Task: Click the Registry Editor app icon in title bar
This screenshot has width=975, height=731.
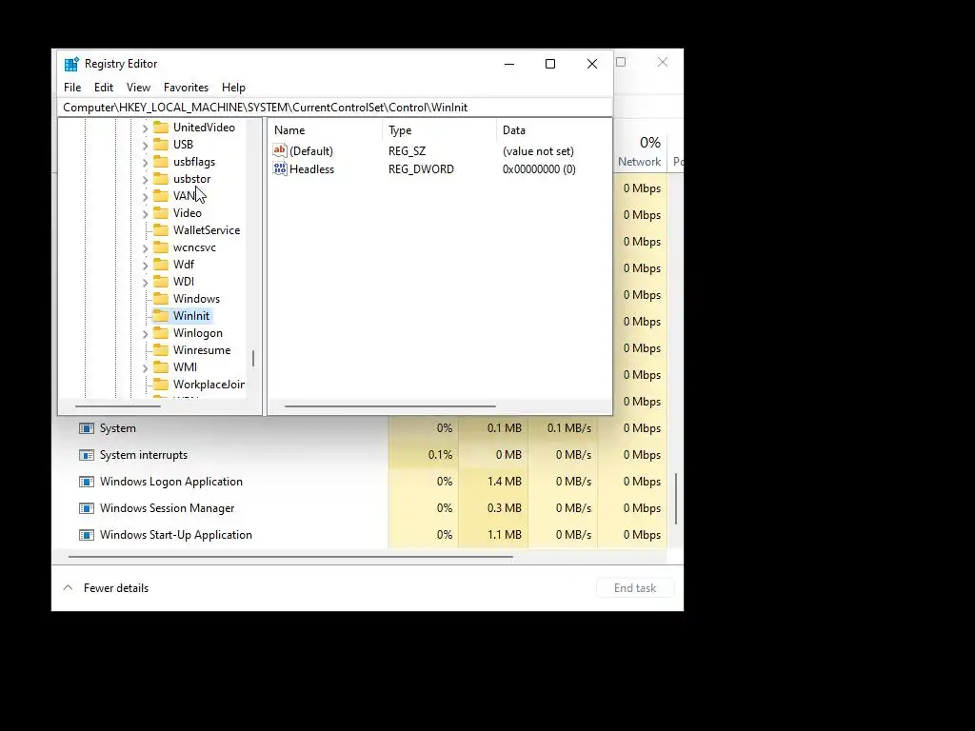Action: click(x=71, y=64)
